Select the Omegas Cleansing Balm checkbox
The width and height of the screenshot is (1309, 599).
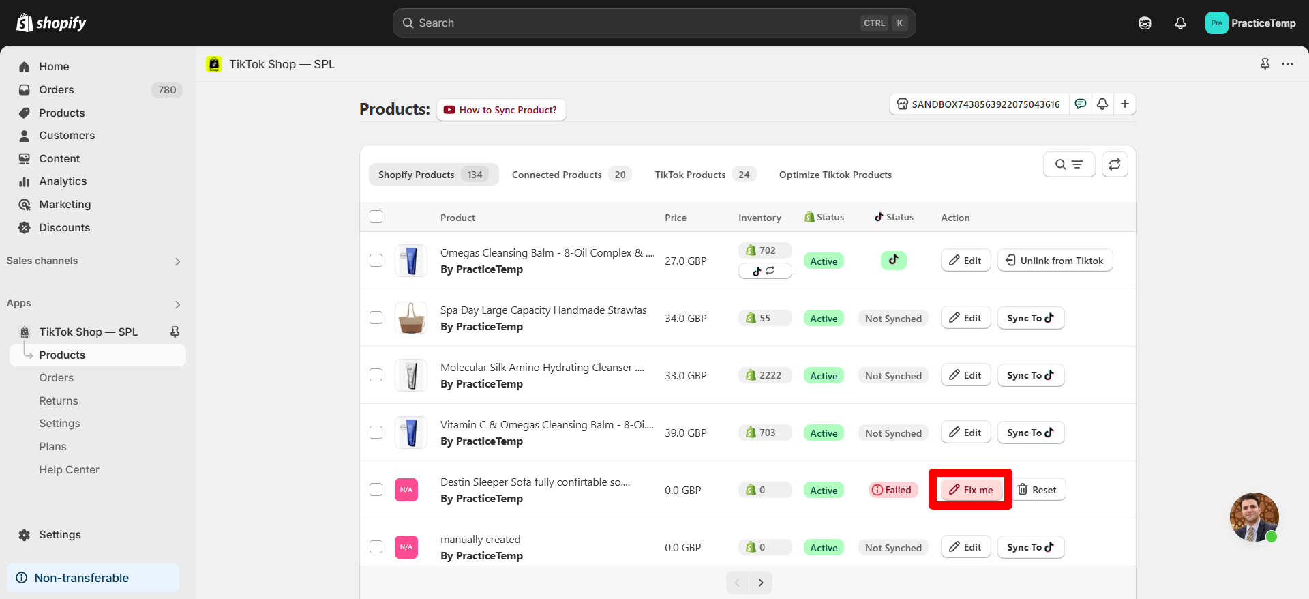click(376, 261)
